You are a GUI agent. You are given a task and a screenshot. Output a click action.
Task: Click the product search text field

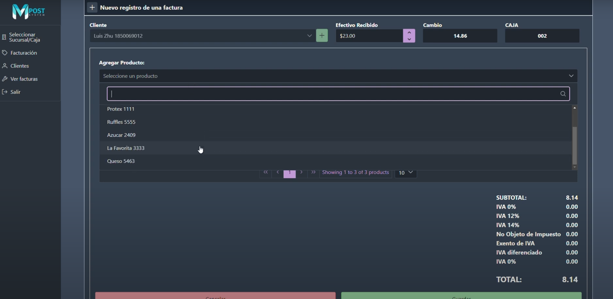click(x=332, y=94)
